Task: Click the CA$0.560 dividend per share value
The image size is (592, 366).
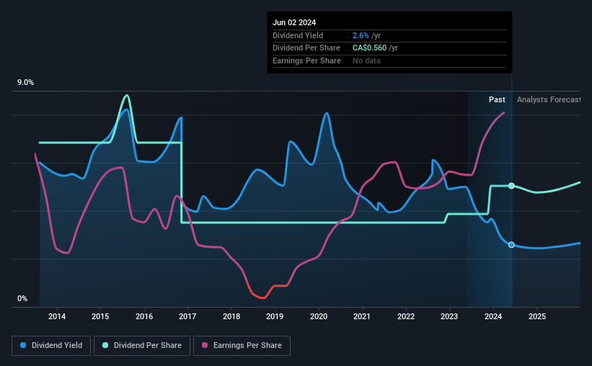Action: 370,48
